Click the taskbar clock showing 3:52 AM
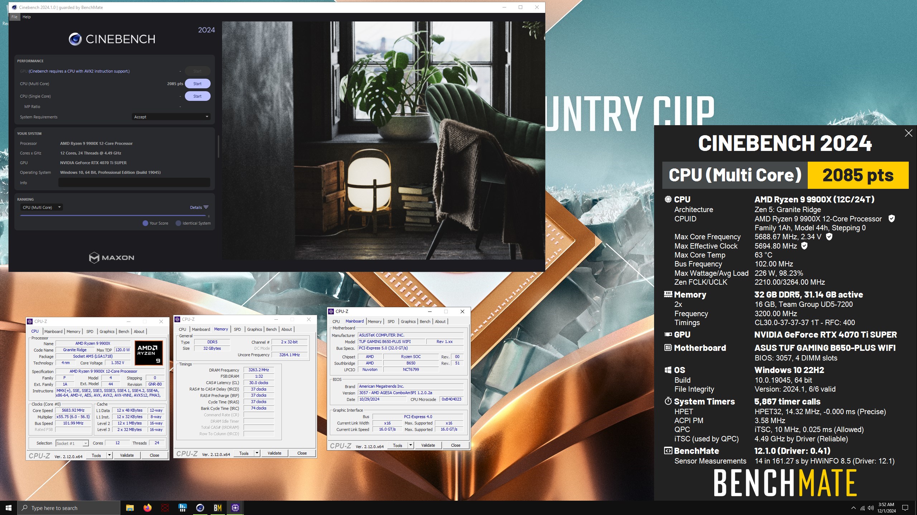This screenshot has height=515, width=917. (886, 508)
